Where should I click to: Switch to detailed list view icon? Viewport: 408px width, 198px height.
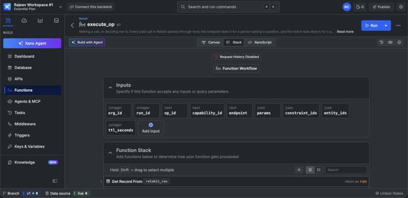[319, 170]
